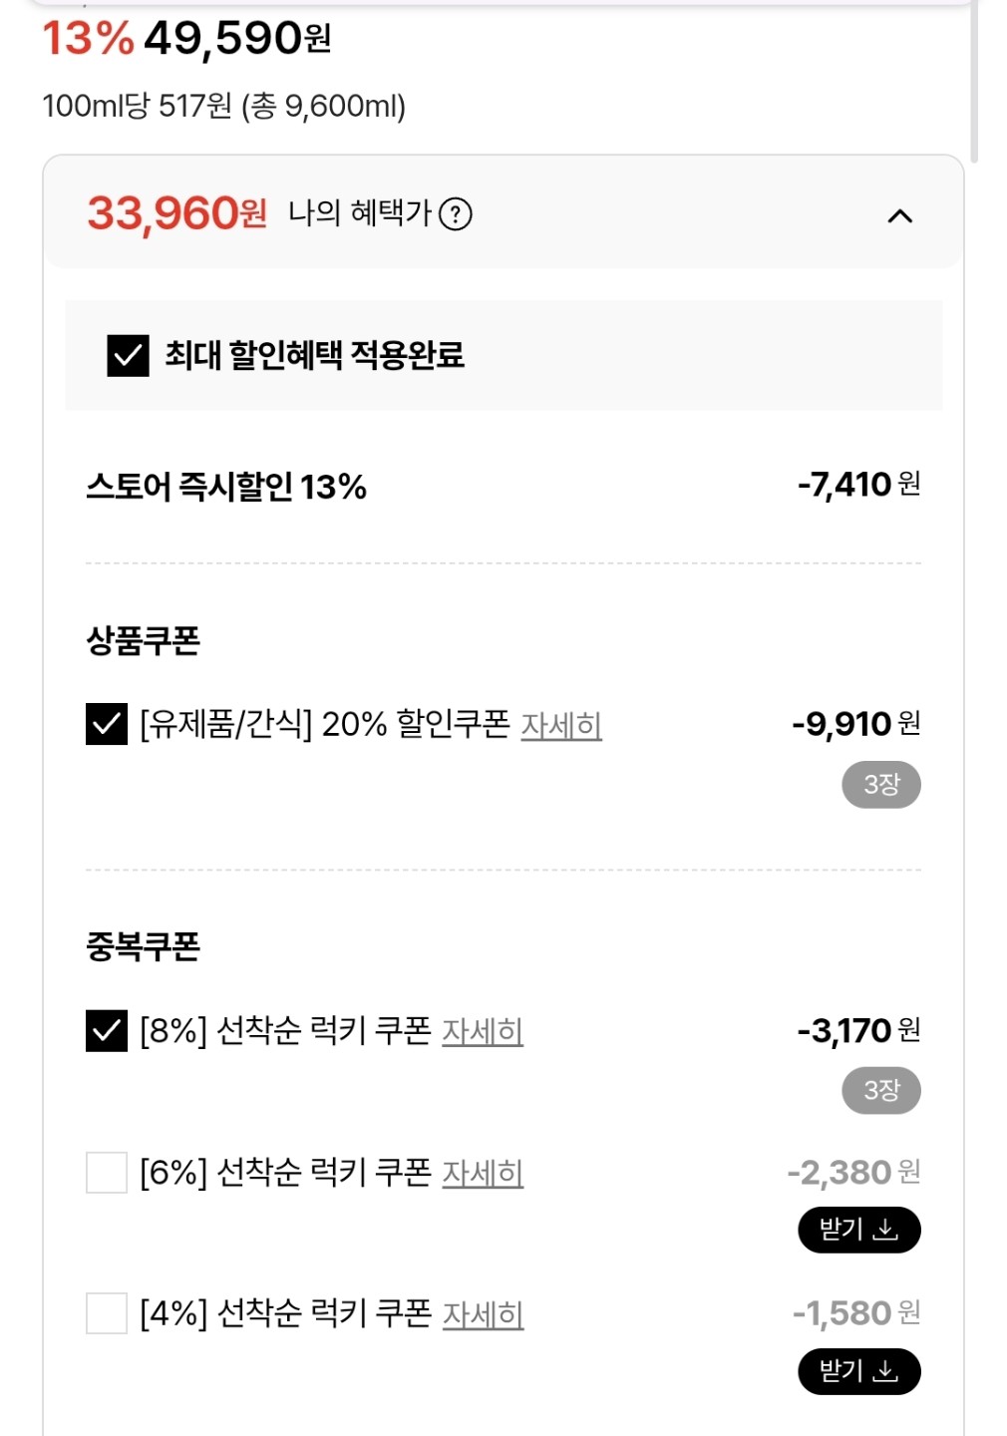Download the 6% coupon with 받기 button
Image resolution: width=1007 pixels, height=1436 pixels.
[x=858, y=1230]
